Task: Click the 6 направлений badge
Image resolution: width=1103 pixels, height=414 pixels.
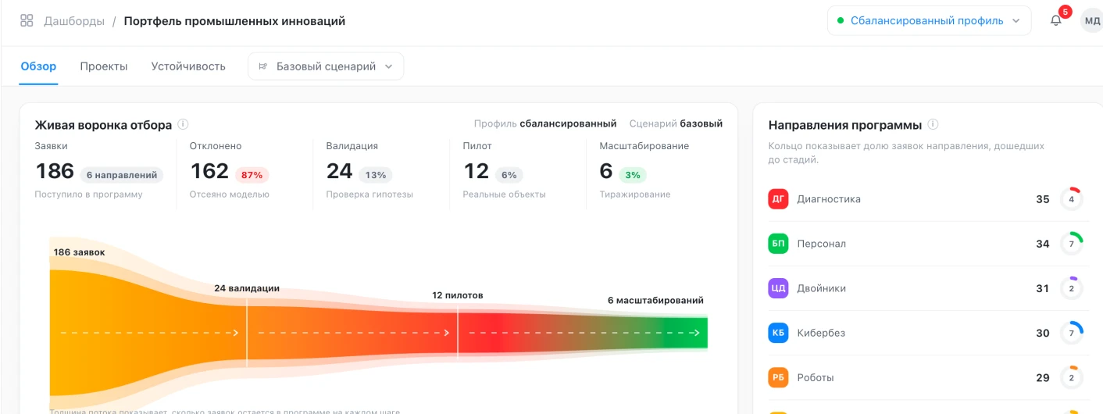Action: pyautogui.click(x=122, y=175)
